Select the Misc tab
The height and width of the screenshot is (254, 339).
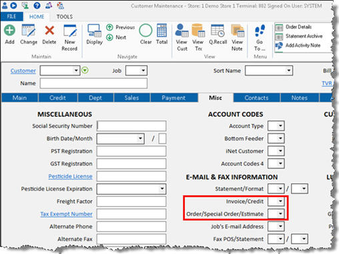(x=216, y=98)
